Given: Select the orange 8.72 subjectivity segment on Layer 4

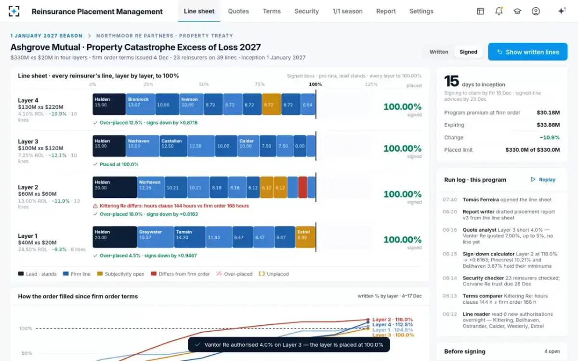Looking at the screenshot, I should [271, 104].
